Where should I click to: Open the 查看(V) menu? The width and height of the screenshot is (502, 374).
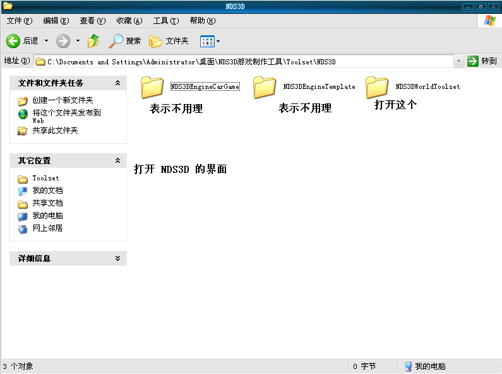(93, 21)
